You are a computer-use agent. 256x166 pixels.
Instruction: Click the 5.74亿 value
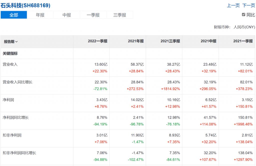(x=211, y=135)
